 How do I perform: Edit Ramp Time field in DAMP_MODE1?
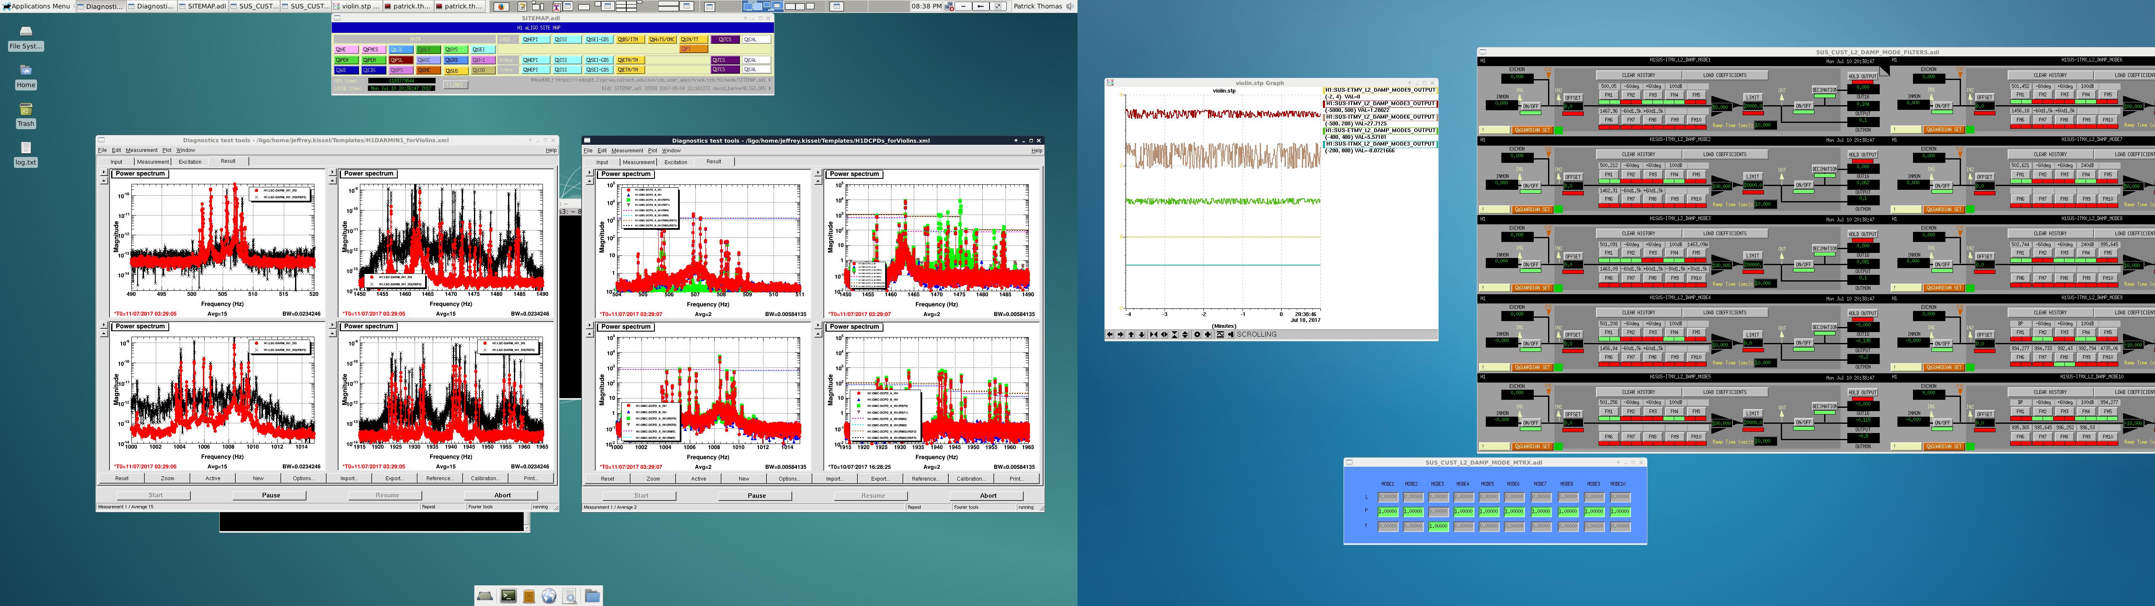pyautogui.click(x=1765, y=125)
